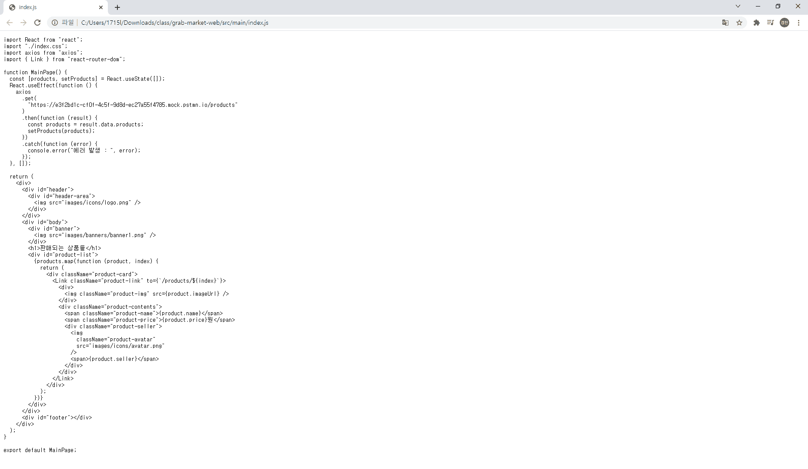Screen dimensions: 808x469
Task: Click the 'export default MainPage;' line
Action: click(40, 450)
